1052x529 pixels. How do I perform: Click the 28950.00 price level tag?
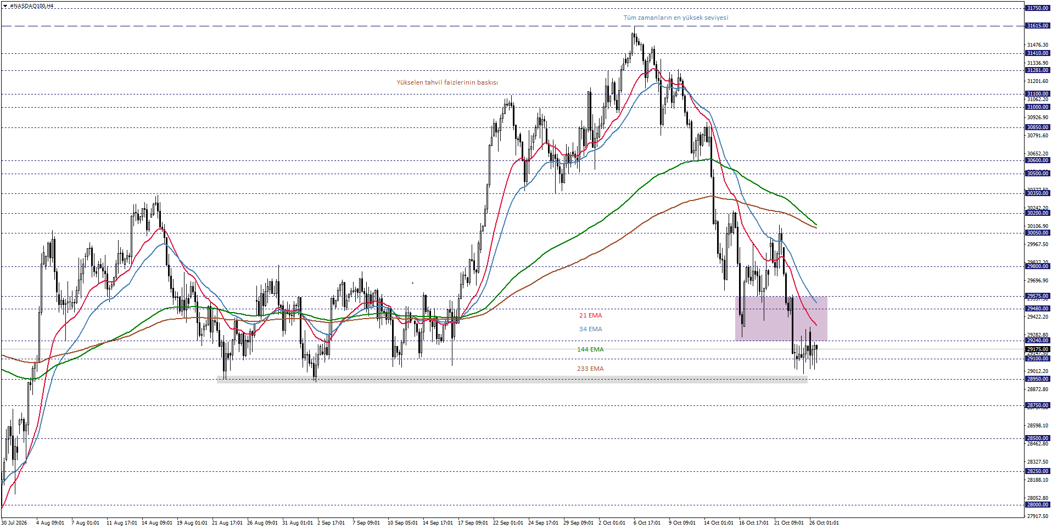coord(1038,379)
